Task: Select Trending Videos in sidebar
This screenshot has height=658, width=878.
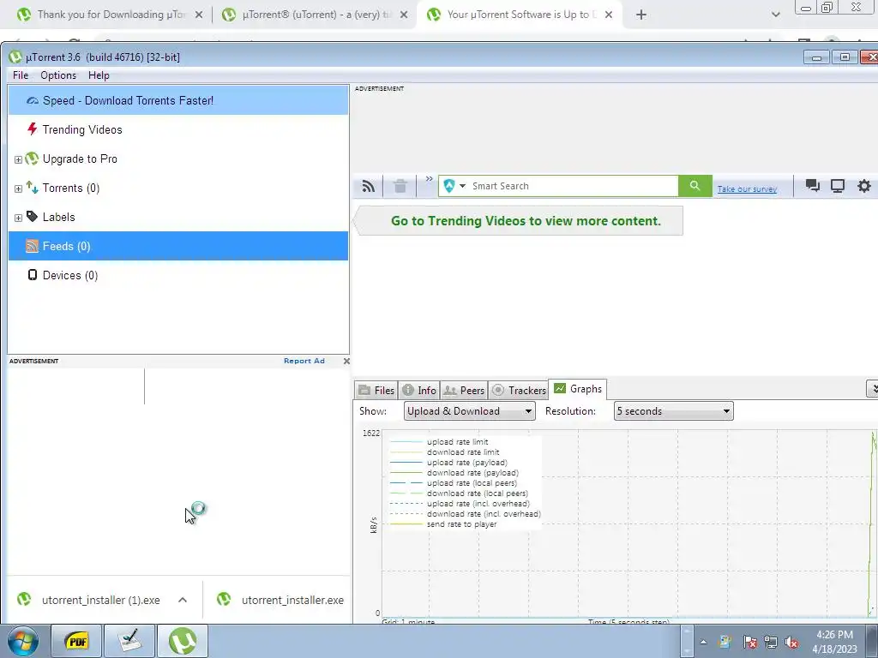Action: point(178,130)
